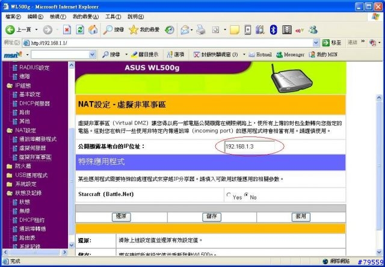Open dropdown next to popup blocker button
The image size is (385, 267).
244,55
